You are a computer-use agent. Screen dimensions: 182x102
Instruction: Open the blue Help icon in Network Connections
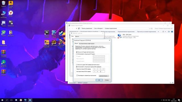coord(172,31)
